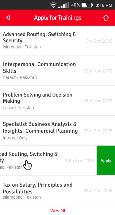The image size is (115, 215).
Task: Tap the cellular signal bars icon
Action: point(64,5)
